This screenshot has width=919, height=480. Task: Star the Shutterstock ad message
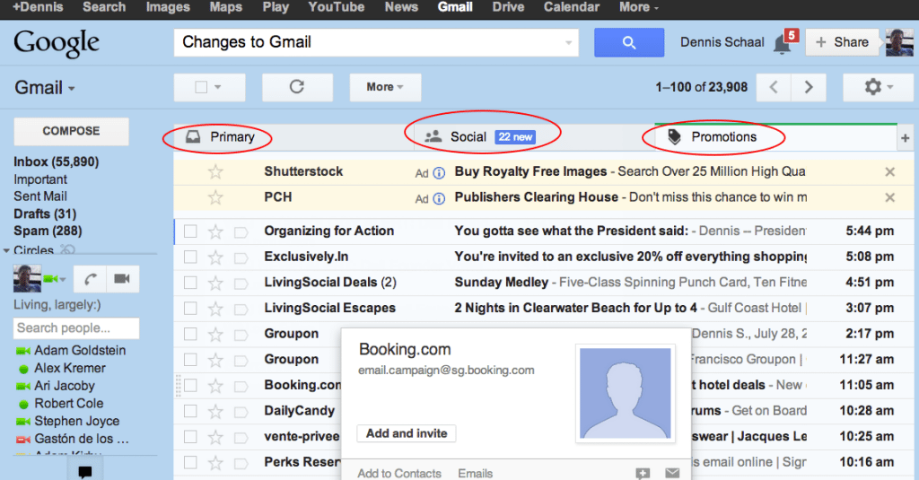[x=215, y=171]
